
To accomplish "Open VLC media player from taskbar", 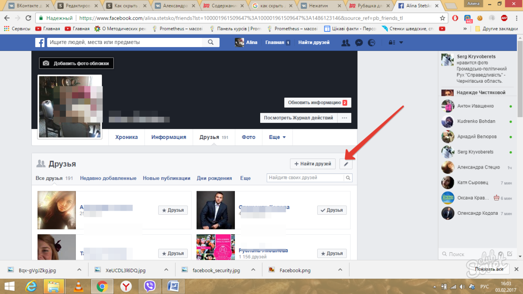I will coord(78,286).
